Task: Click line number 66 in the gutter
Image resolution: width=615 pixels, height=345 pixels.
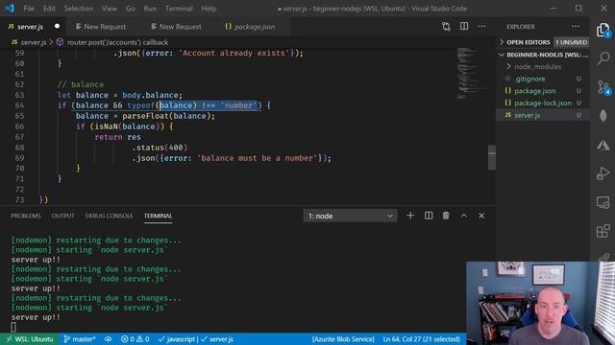Action: pos(19,126)
